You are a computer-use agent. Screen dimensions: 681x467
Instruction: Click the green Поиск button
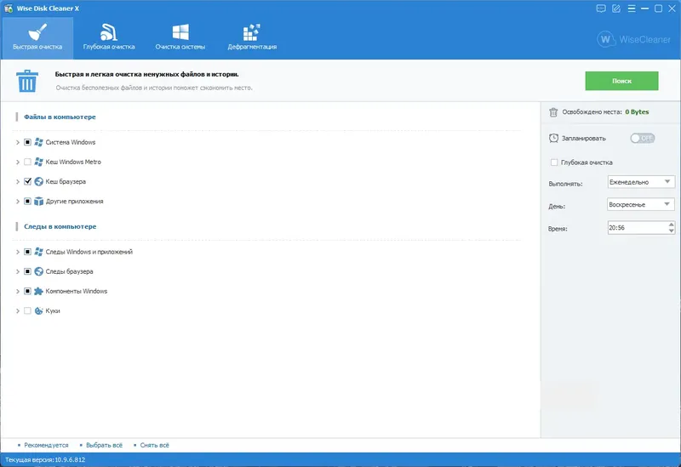pyautogui.click(x=621, y=81)
